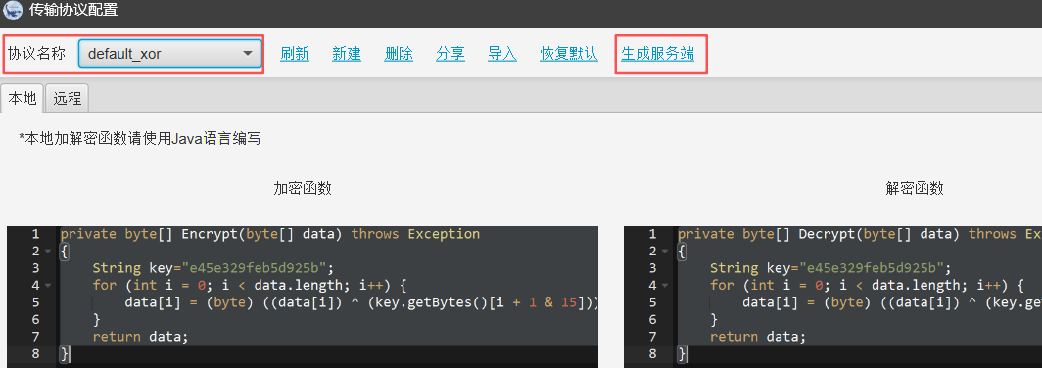Image resolution: width=1042 pixels, height=368 pixels.
Task: Click the 生成服务端 generate server link
Action: tap(657, 54)
